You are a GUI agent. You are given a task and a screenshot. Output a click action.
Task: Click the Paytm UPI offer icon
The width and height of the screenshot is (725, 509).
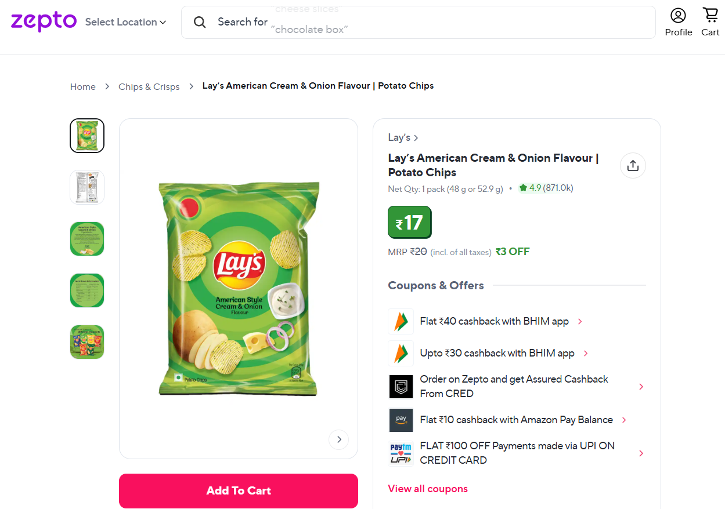pyautogui.click(x=401, y=453)
